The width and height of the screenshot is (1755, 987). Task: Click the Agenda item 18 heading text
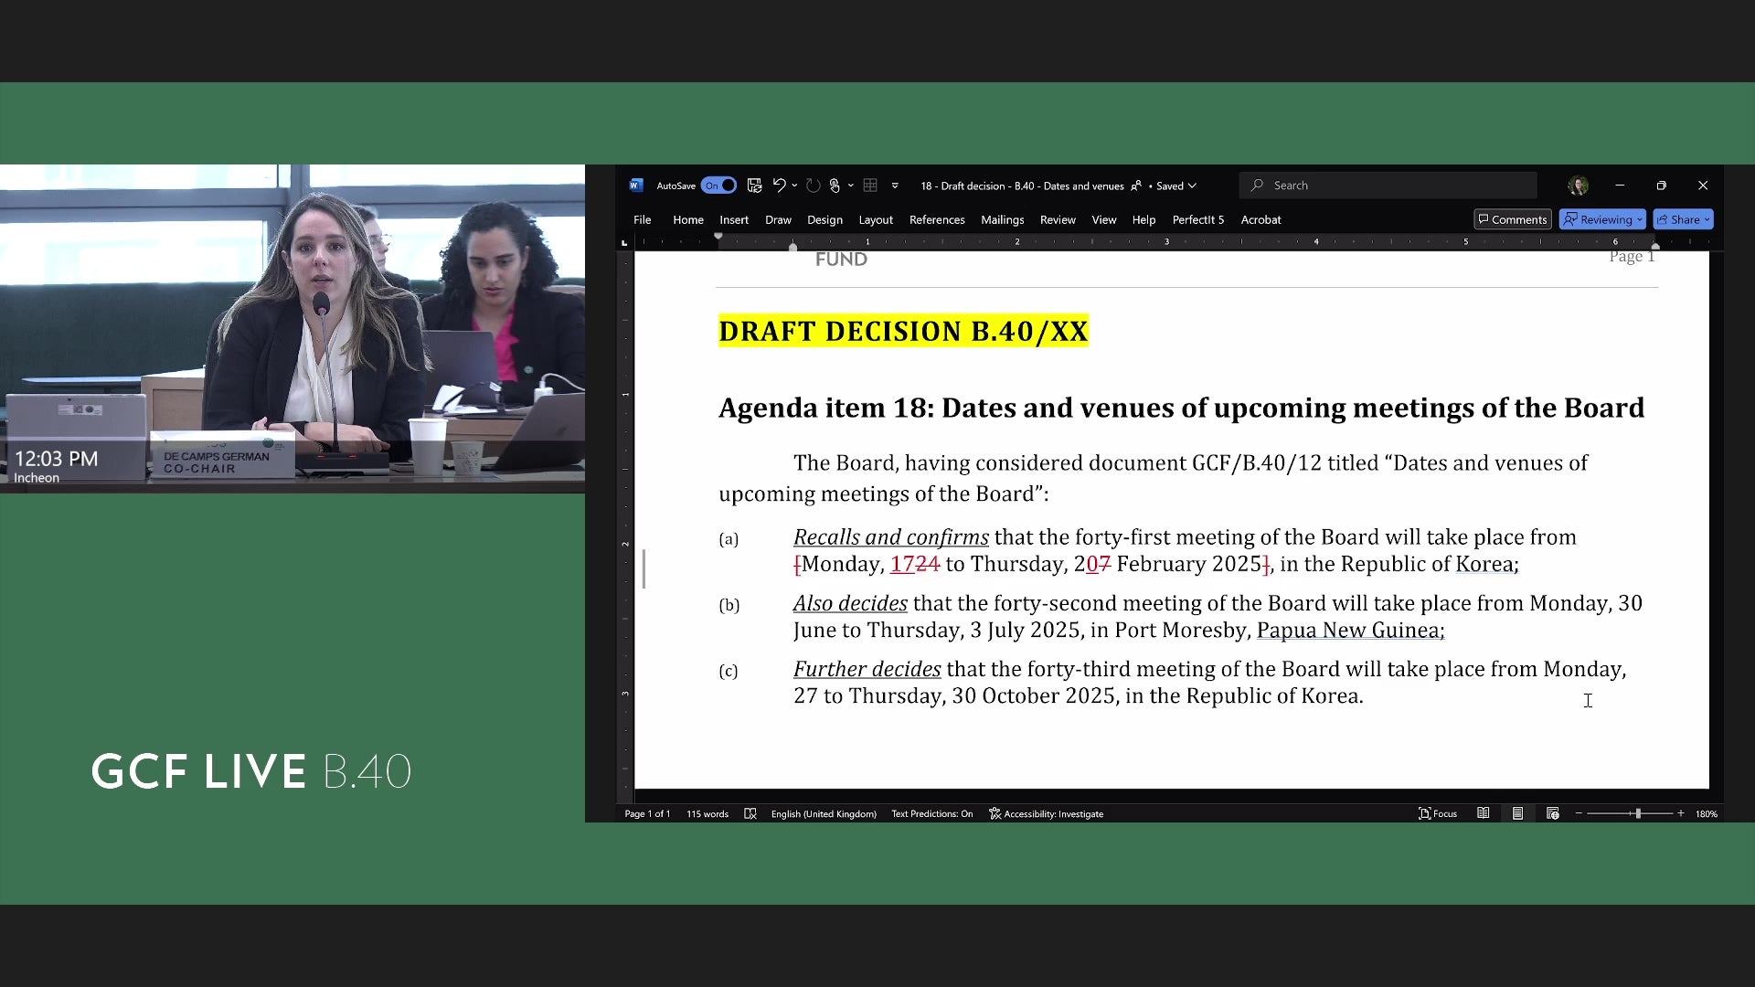(1181, 408)
